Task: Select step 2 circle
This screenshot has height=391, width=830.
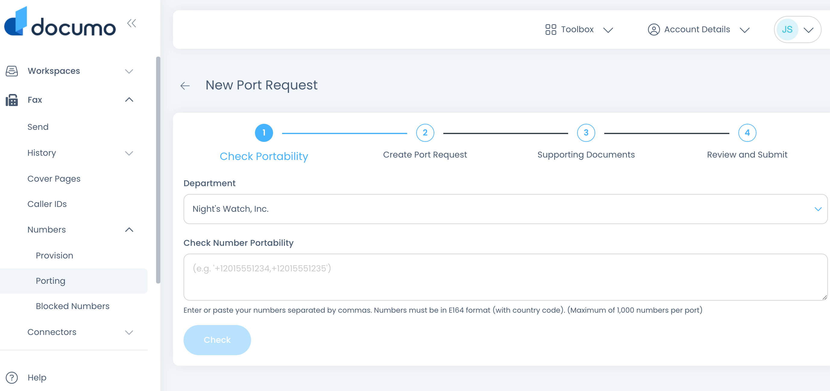Action: click(x=425, y=133)
